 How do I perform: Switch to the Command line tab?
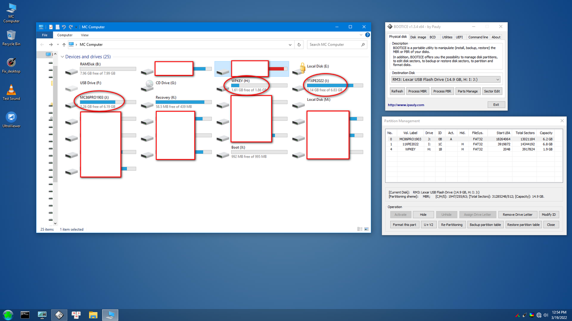click(478, 37)
